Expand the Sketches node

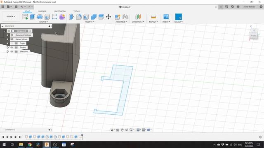pyautogui.click(x=7, y=51)
